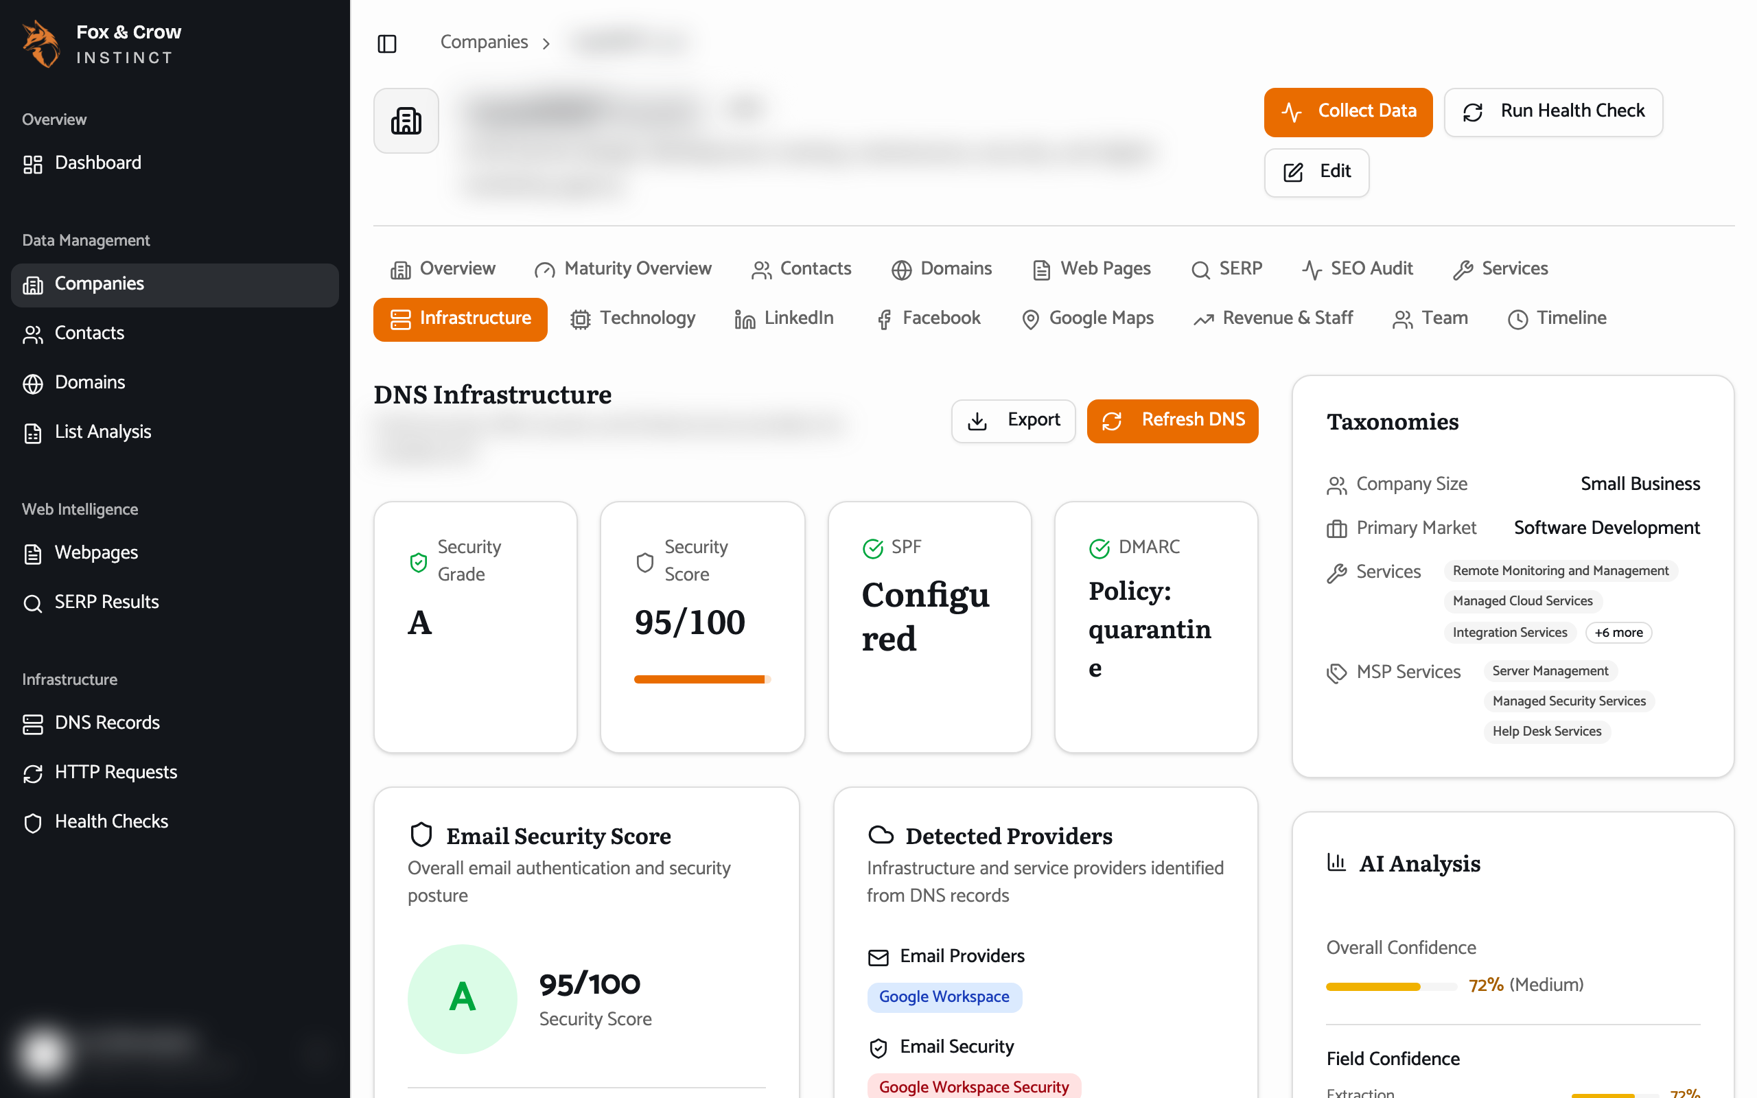Switch to the Technology tab

633,320
